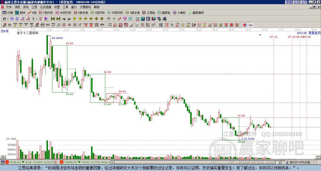
Task: Select the red circular target tool
Action: pos(64,25)
